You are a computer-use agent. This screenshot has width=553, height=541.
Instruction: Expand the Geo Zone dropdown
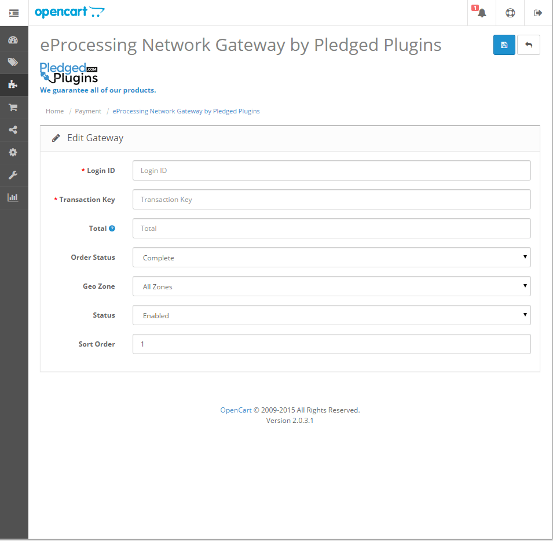[331, 286]
